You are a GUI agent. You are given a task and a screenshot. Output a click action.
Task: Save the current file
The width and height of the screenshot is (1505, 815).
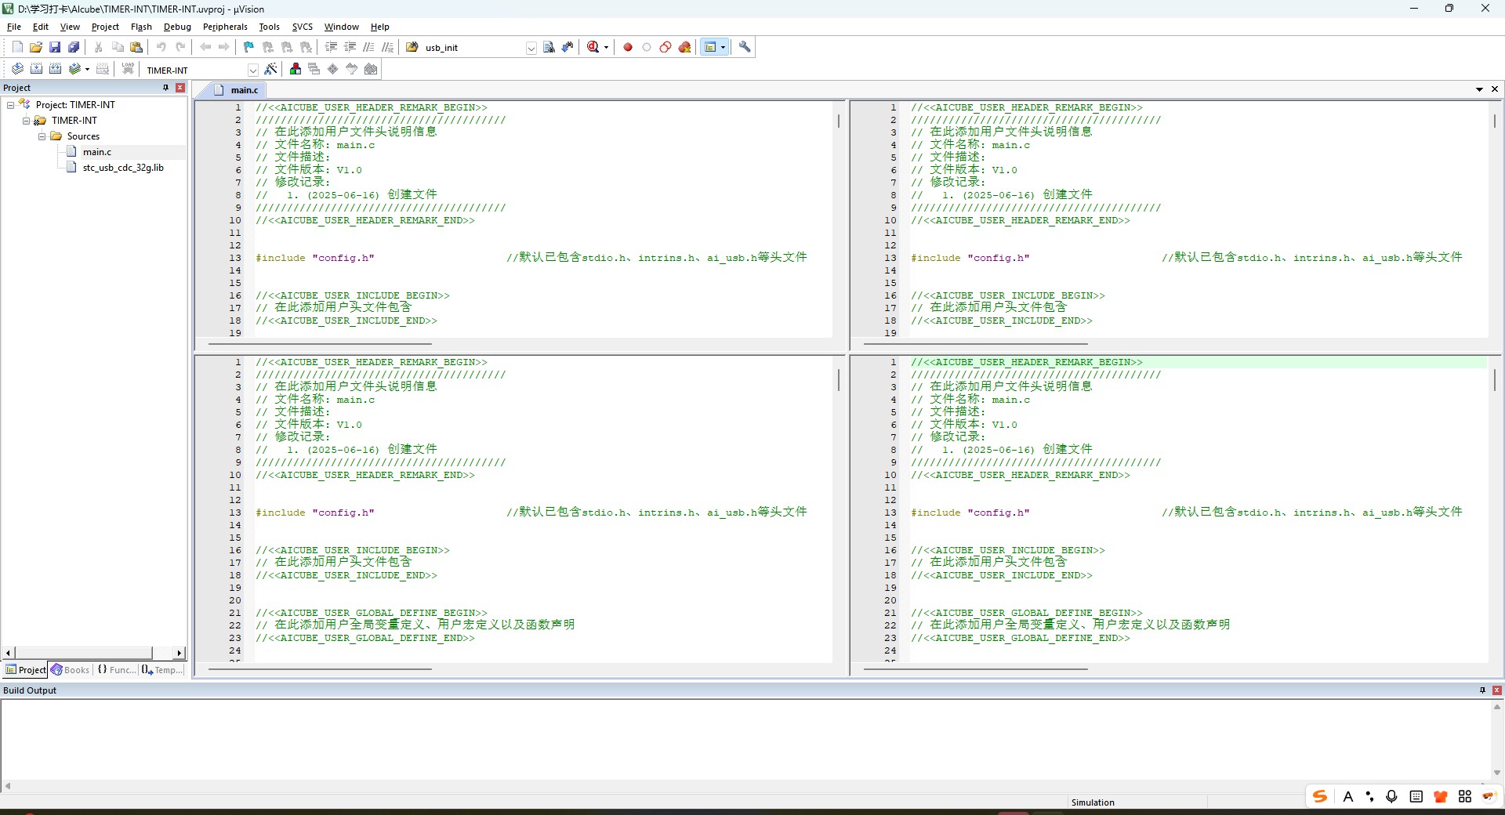(x=55, y=47)
